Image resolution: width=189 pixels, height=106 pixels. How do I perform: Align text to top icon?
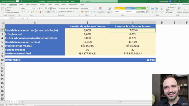coord(46,9)
